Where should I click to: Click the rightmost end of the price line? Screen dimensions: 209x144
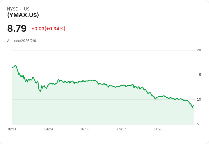point(193,106)
